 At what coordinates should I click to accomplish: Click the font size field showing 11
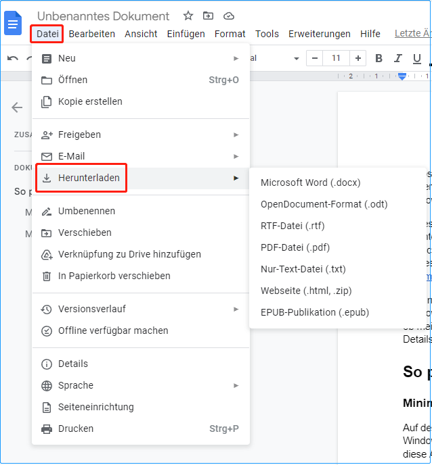click(x=336, y=58)
